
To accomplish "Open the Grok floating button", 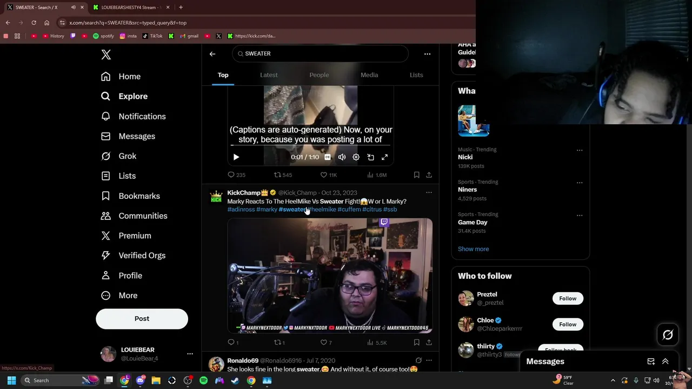I will coord(668,335).
